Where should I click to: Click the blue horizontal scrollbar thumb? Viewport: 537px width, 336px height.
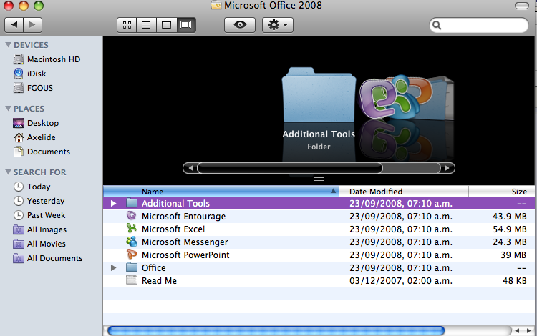[276, 330]
